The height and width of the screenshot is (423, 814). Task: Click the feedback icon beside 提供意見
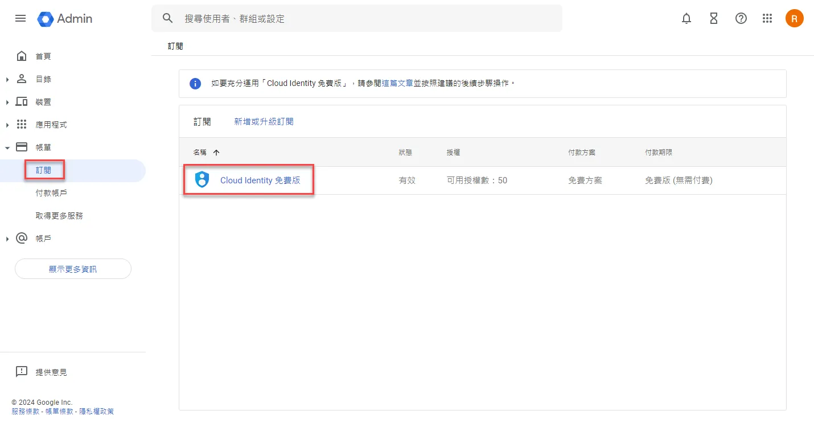[22, 372]
